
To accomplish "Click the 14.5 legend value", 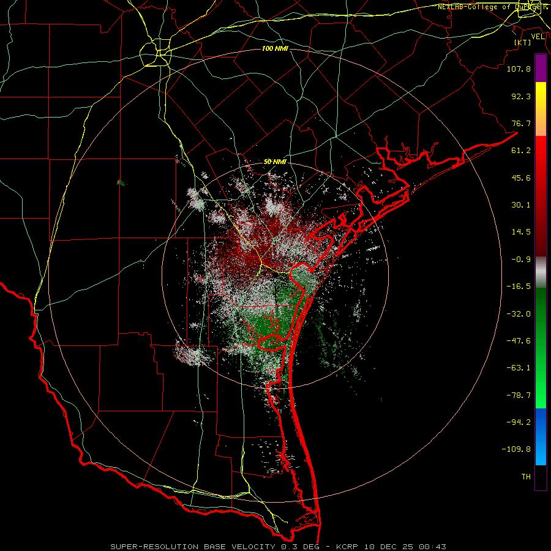I will (x=521, y=232).
